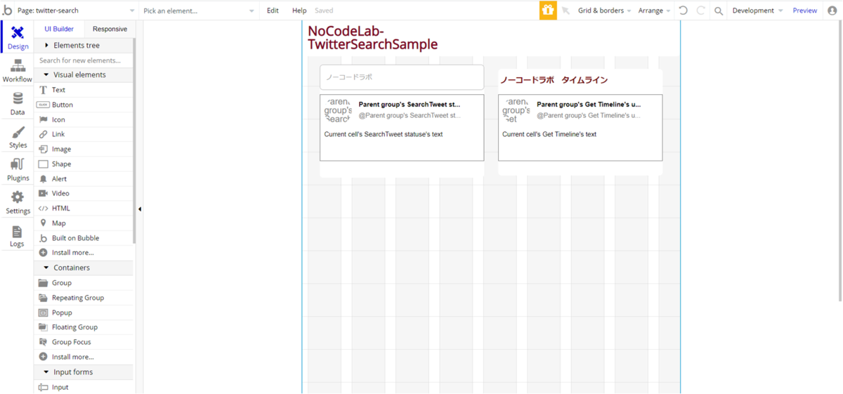843x394 pixels.
Task: Open the search magnifier tool
Action: point(719,11)
